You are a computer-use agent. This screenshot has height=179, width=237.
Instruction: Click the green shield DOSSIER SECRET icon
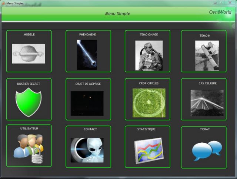[29, 102]
